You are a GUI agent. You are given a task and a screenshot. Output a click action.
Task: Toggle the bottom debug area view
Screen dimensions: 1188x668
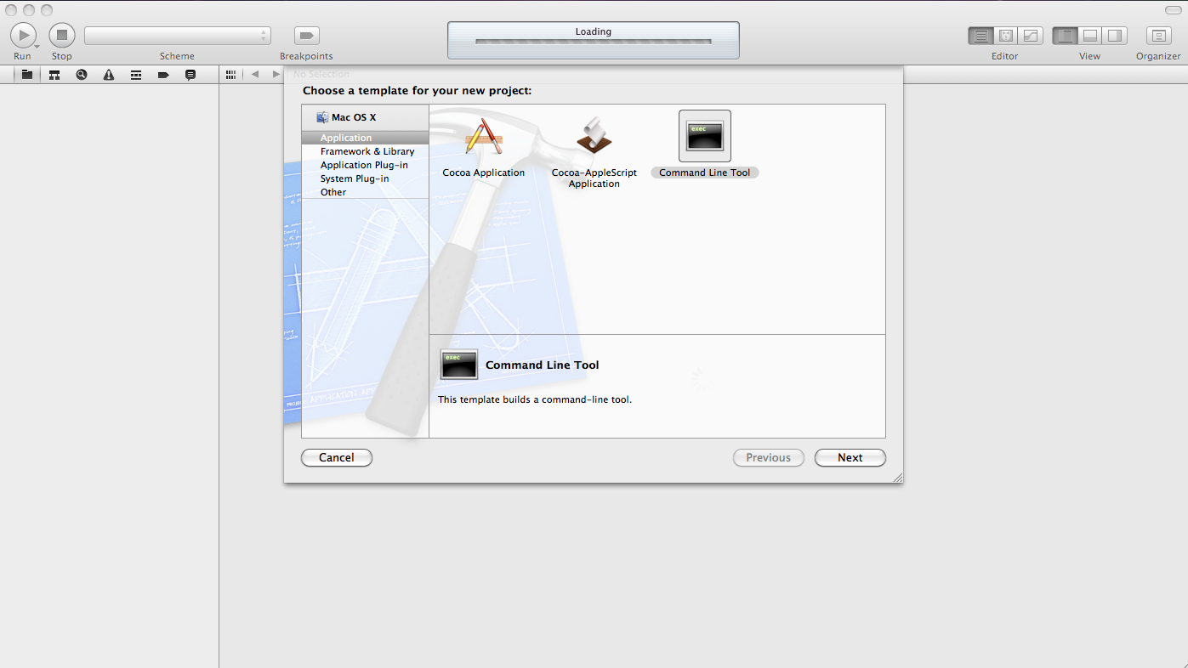pyautogui.click(x=1089, y=36)
